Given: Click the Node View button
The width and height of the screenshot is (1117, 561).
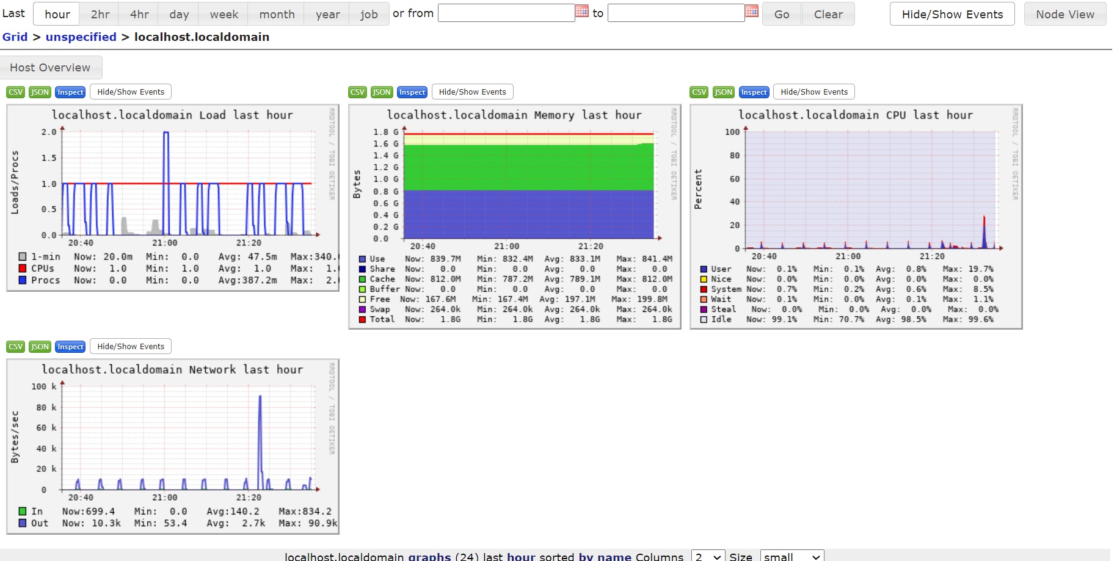Looking at the screenshot, I should pyautogui.click(x=1065, y=14).
